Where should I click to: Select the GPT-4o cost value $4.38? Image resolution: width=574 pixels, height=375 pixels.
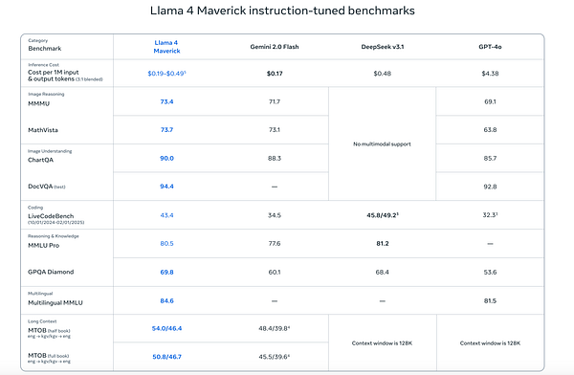[490, 74]
